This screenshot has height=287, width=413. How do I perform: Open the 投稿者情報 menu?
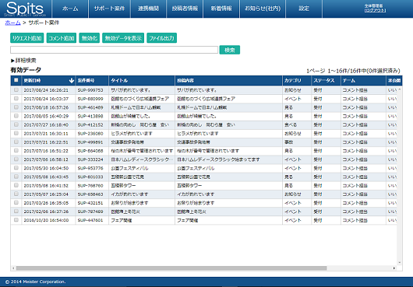pos(185,9)
